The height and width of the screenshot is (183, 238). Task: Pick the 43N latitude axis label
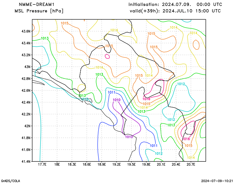tap(27, 67)
